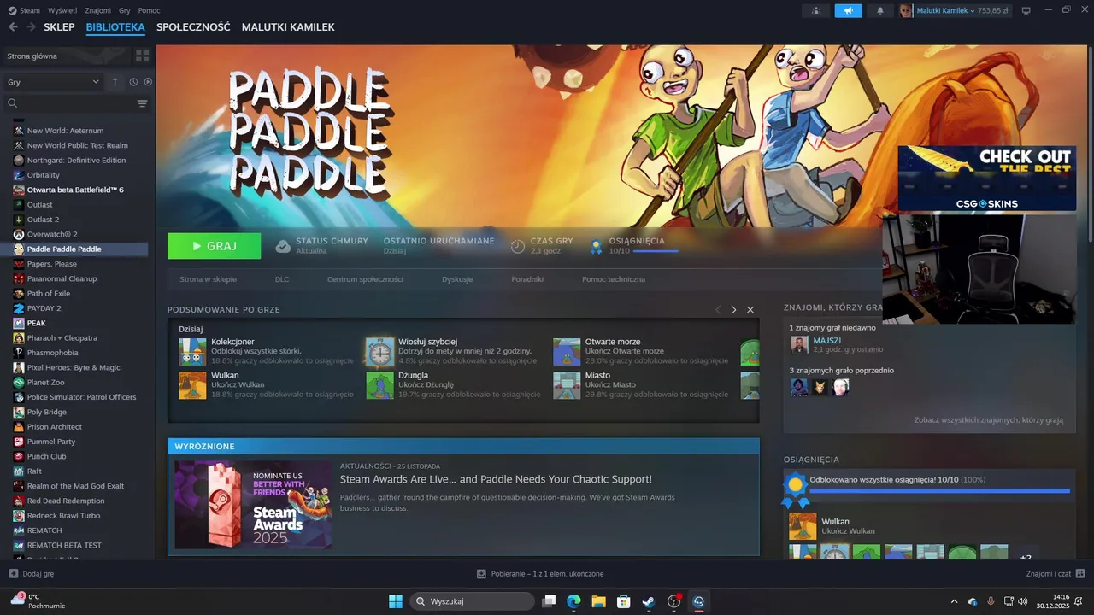
Task: Click the unlocked achievements 100% progress bar
Action: [x=940, y=490]
